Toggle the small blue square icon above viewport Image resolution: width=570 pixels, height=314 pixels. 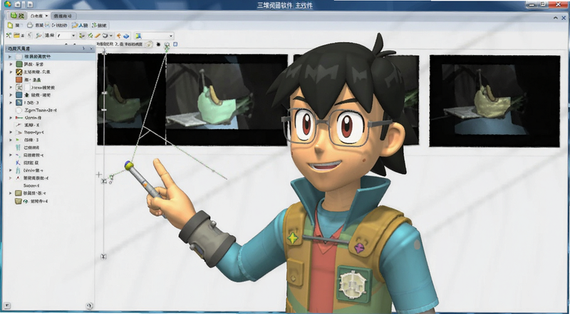pyautogui.click(x=175, y=44)
